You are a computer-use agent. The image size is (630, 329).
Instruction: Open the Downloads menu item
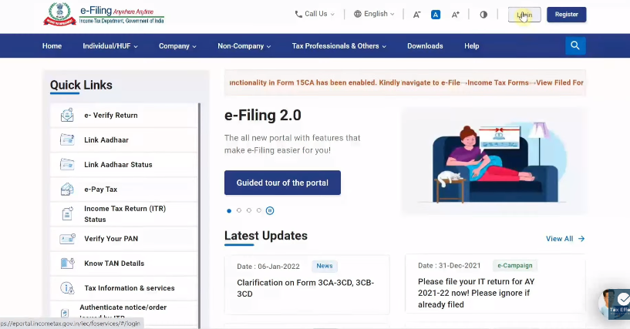coord(425,46)
